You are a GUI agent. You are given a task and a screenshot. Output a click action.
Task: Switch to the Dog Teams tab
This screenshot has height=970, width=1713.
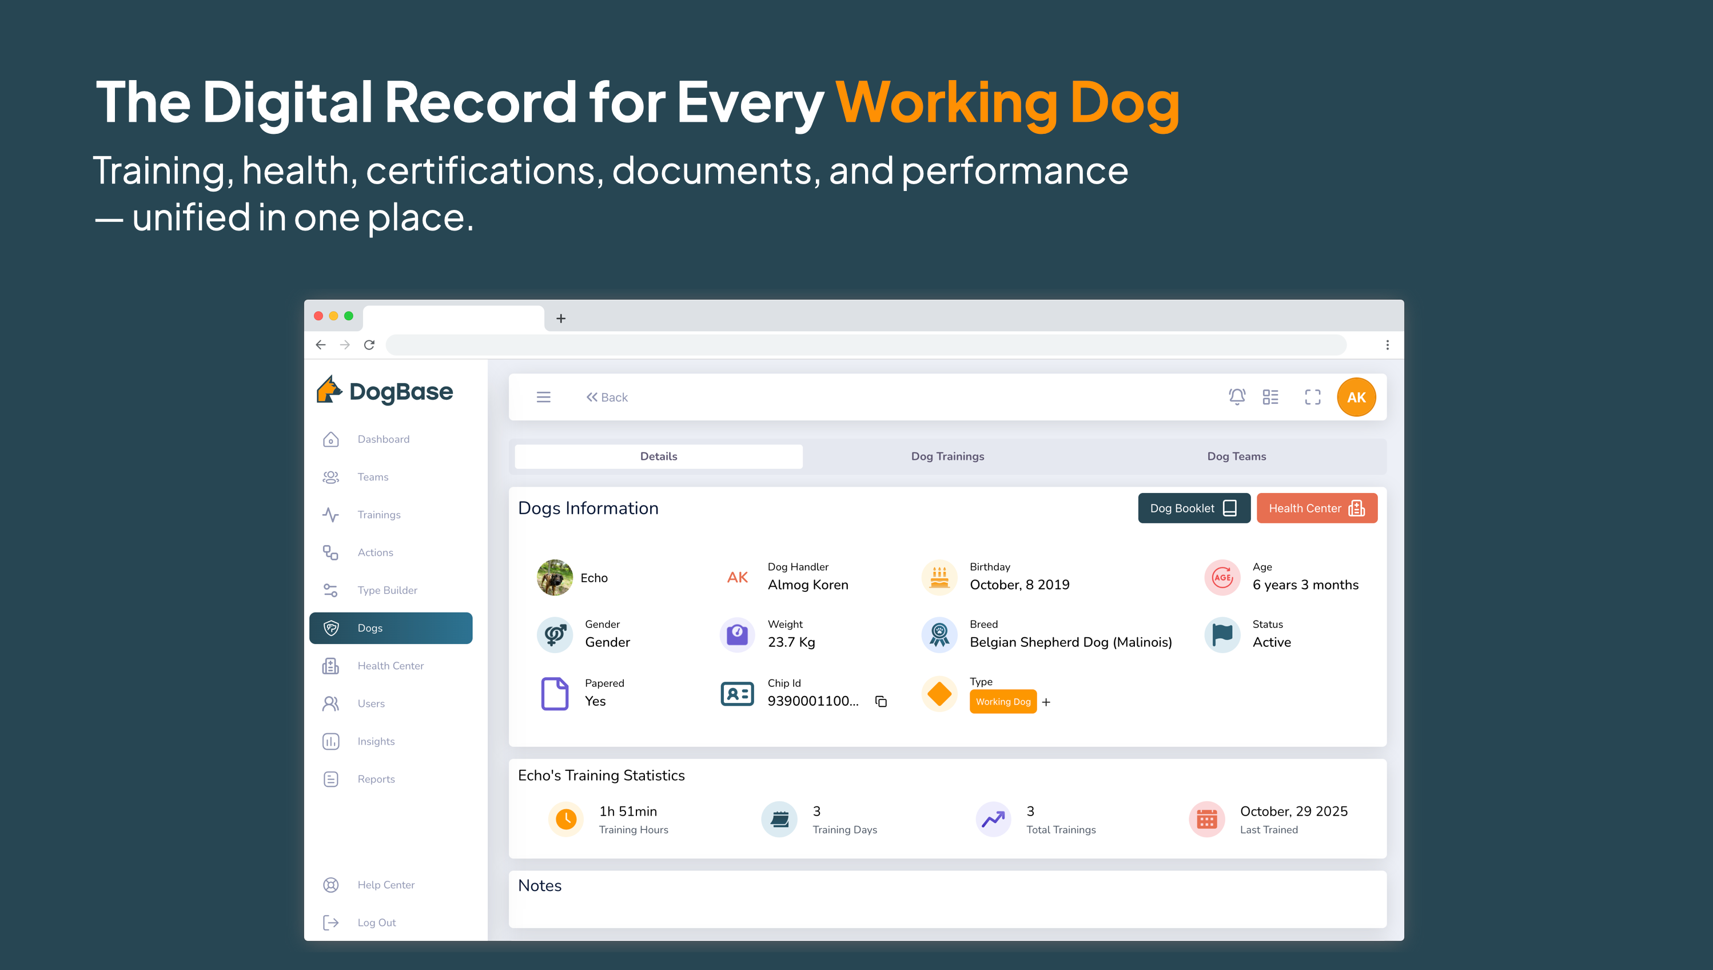1236,456
